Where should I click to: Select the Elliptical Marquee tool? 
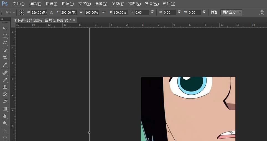[5, 36]
